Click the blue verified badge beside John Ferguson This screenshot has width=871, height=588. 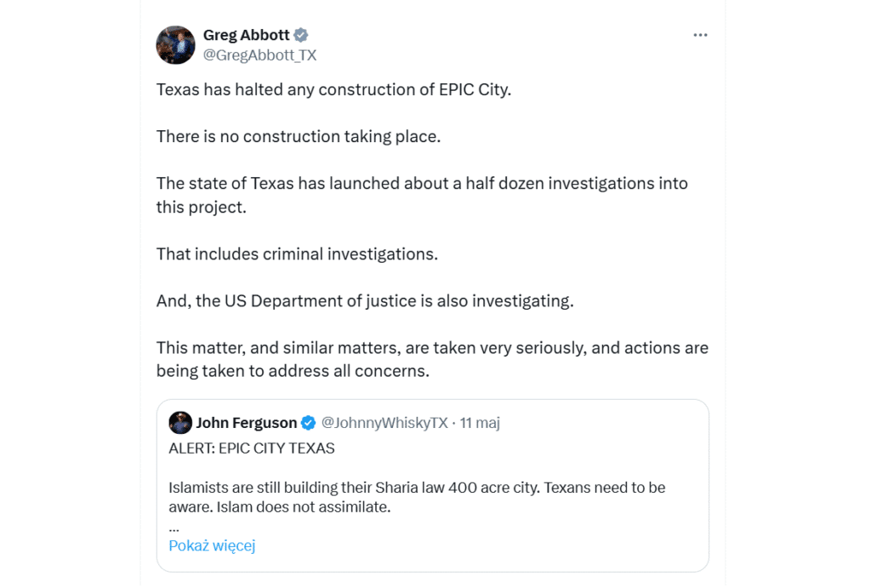point(309,423)
